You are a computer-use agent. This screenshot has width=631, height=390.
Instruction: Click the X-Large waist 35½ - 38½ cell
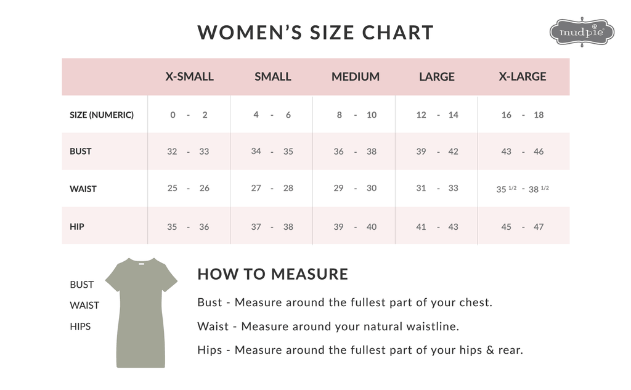coord(522,189)
